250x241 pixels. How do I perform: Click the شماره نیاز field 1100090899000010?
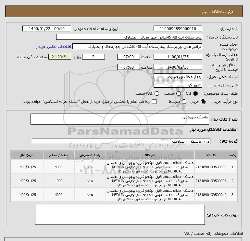(x=178, y=28)
